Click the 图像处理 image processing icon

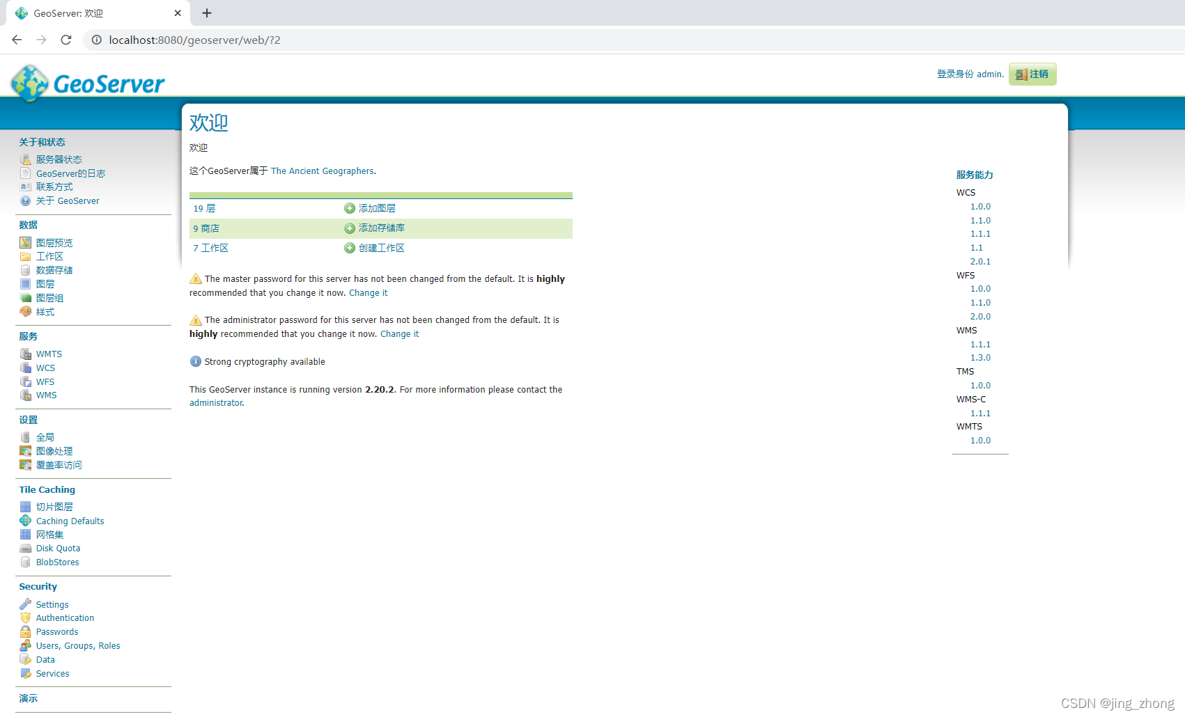tap(26, 451)
